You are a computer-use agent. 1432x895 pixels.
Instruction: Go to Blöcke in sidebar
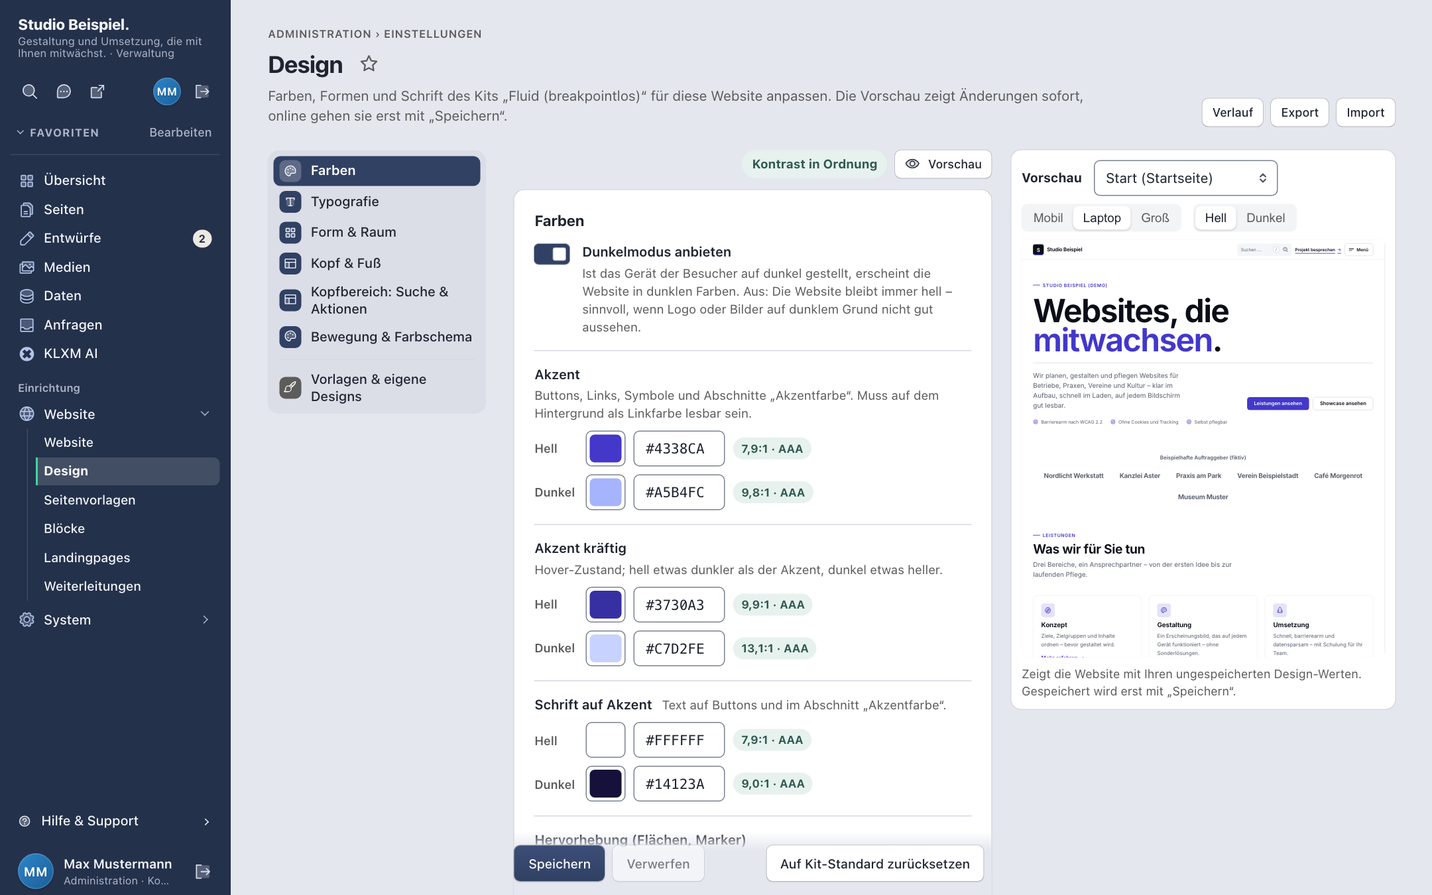64,528
